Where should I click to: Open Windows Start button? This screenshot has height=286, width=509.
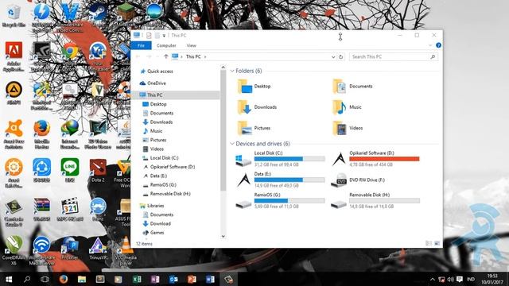pyautogui.click(x=9, y=279)
